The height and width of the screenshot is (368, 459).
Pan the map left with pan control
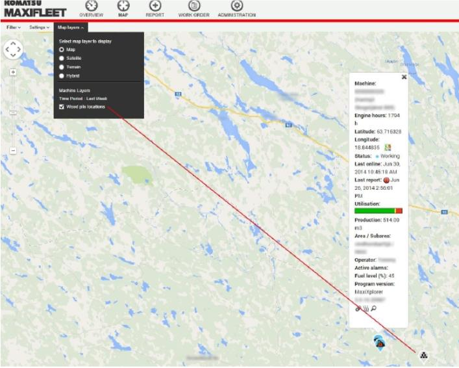(7, 49)
